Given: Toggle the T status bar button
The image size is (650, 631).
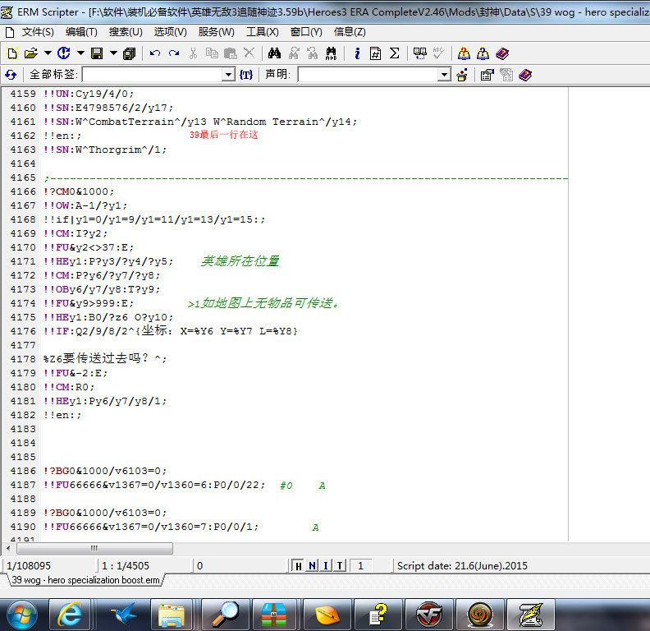Looking at the screenshot, I should point(340,566).
